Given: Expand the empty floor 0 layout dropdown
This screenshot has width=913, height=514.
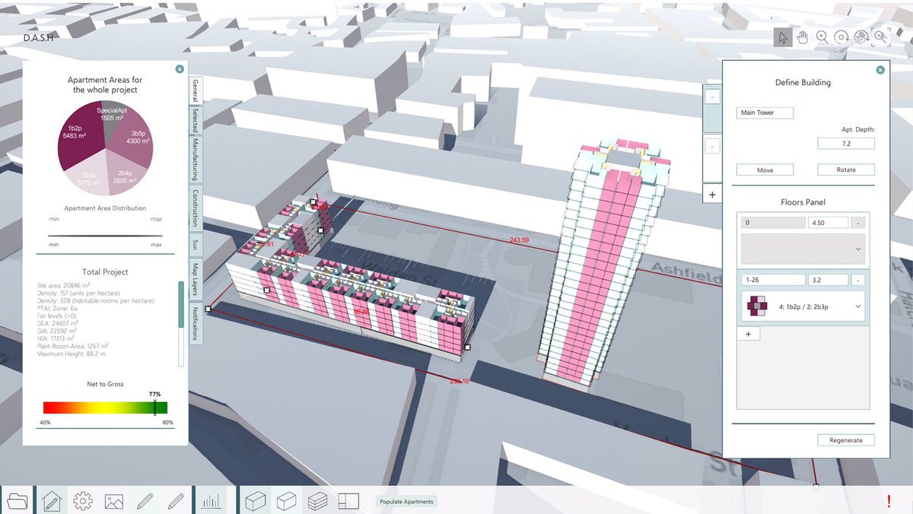Looking at the screenshot, I should click(803, 249).
